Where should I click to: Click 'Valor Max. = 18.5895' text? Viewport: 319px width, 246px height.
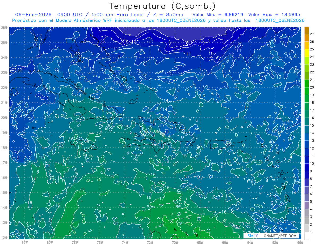(x=275, y=15)
